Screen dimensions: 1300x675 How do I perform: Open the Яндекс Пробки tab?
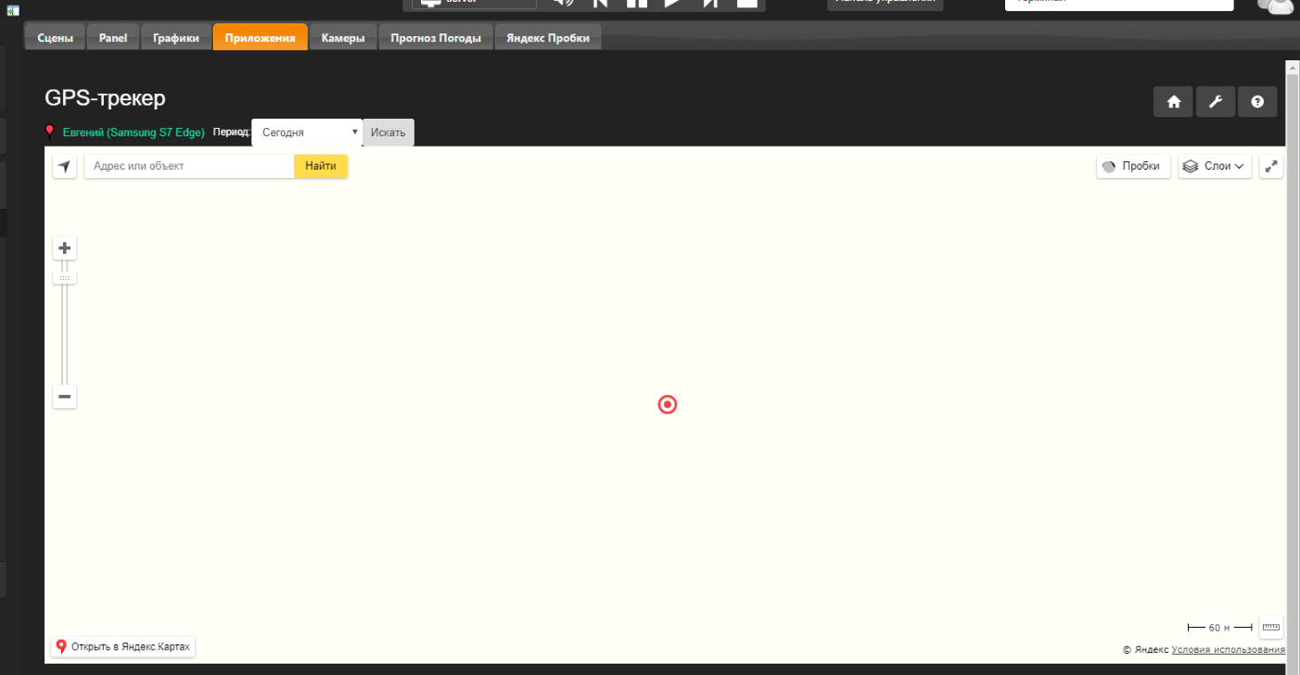point(548,38)
